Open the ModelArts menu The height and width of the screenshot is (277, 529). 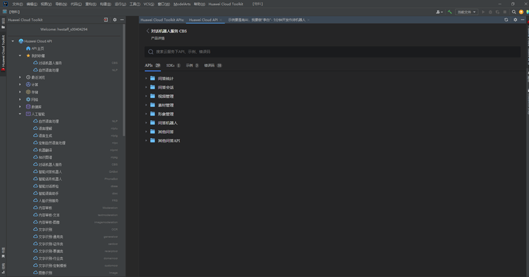[182, 4]
